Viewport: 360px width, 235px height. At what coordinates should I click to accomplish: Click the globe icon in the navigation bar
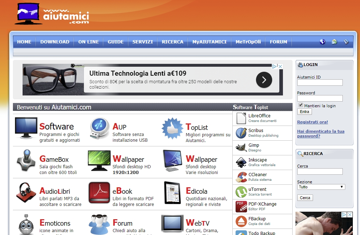coord(323,42)
